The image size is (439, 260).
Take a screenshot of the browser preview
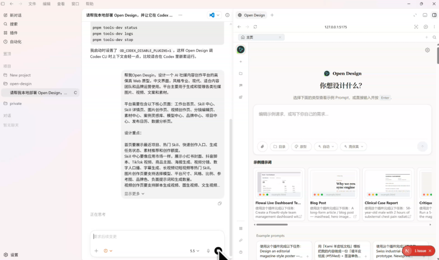[416, 27]
